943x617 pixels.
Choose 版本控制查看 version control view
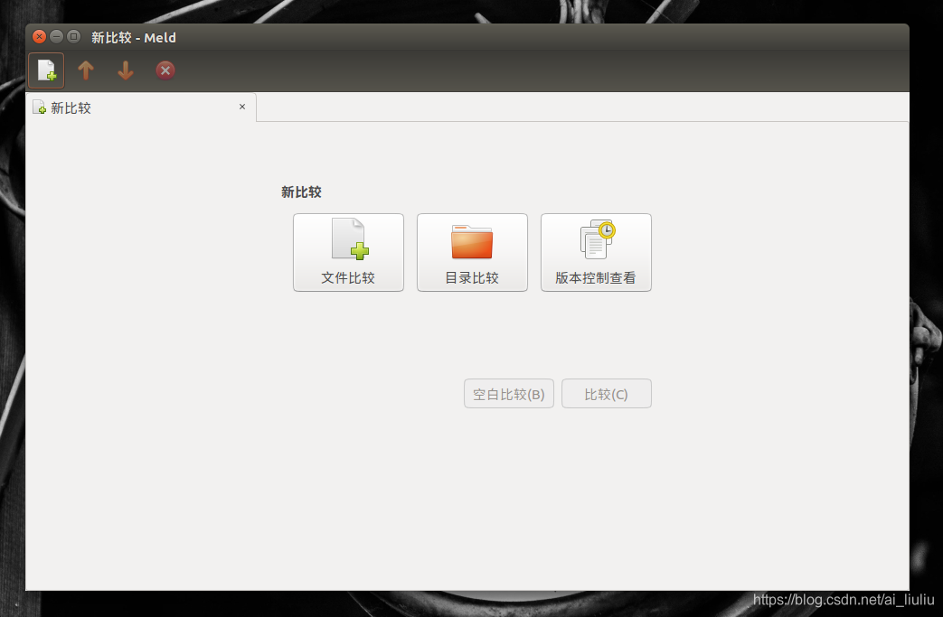(596, 252)
